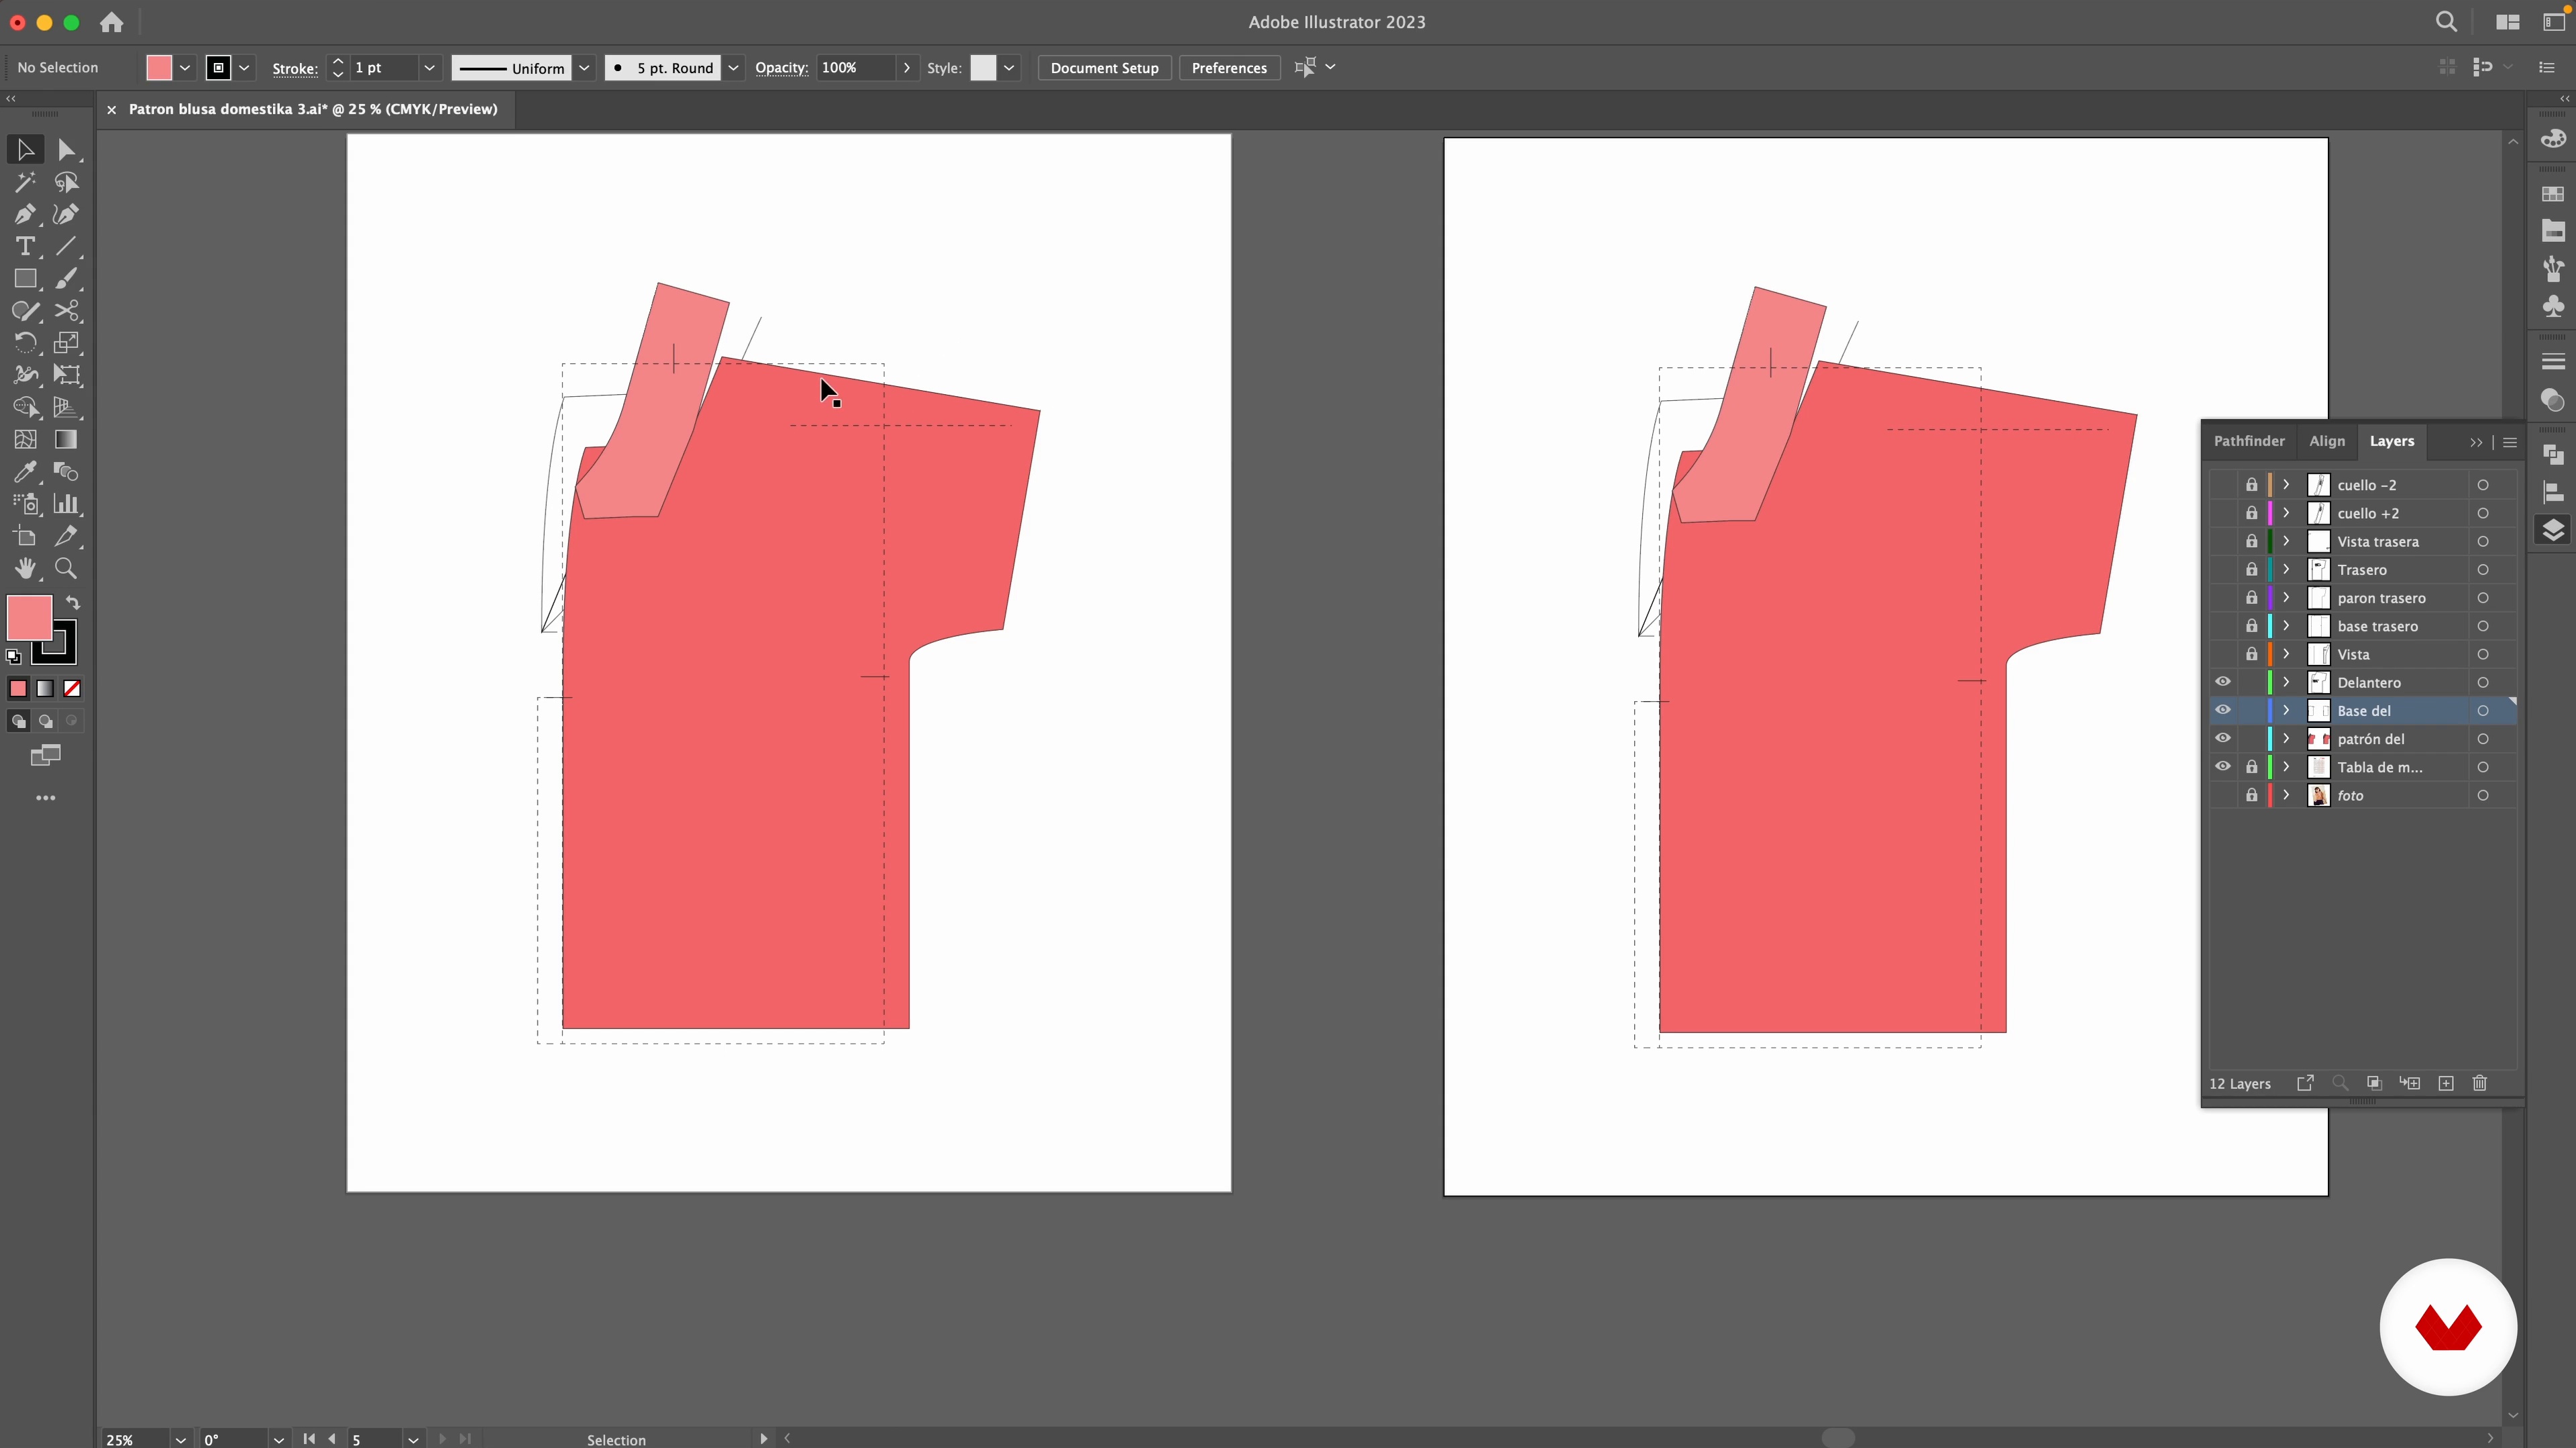Image resolution: width=2576 pixels, height=1448 pixels.
Task: Select the Direct Selection tool
Action: click(66, 150)
